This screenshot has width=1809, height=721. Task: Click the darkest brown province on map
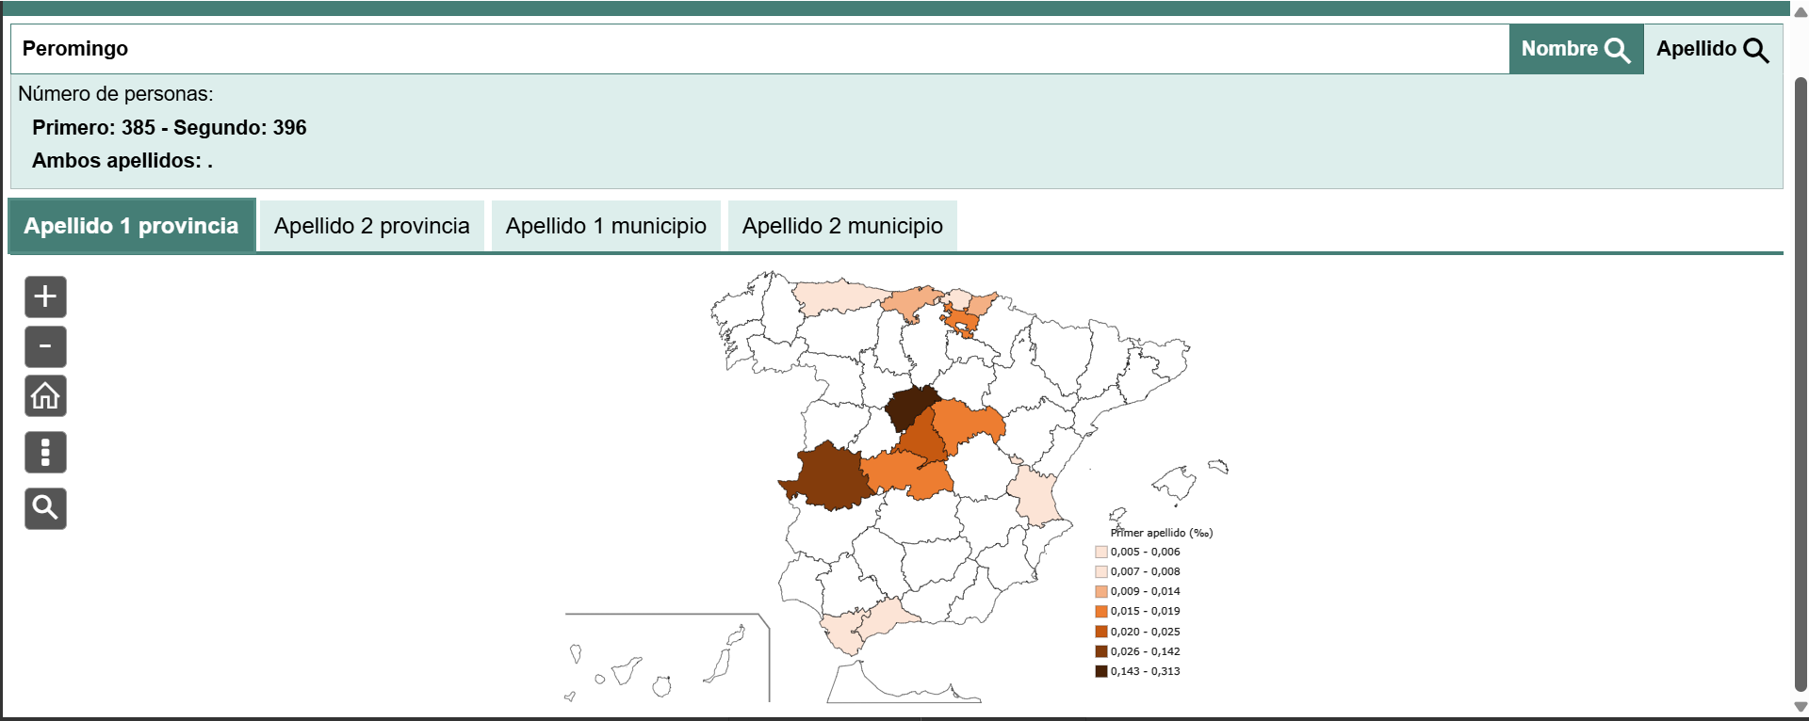908,409
